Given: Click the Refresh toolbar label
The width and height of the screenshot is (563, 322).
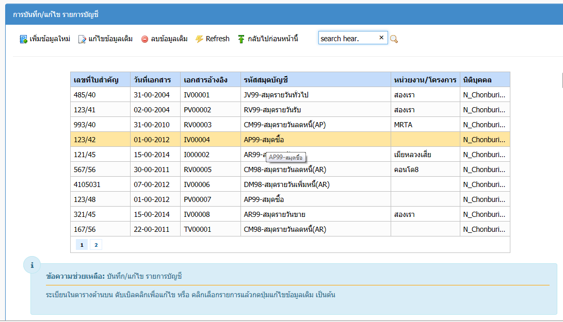Looking at the screenshot, I should click(217, 39).
